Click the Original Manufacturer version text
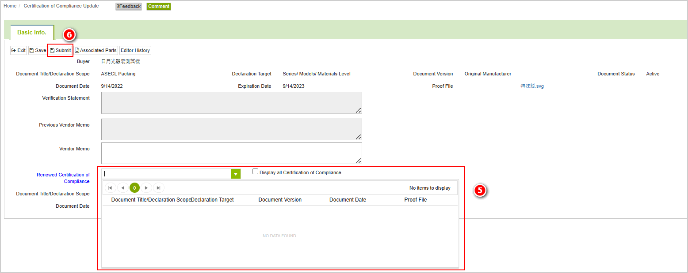Screen dimensions: 688x273 tap(488, 74)
